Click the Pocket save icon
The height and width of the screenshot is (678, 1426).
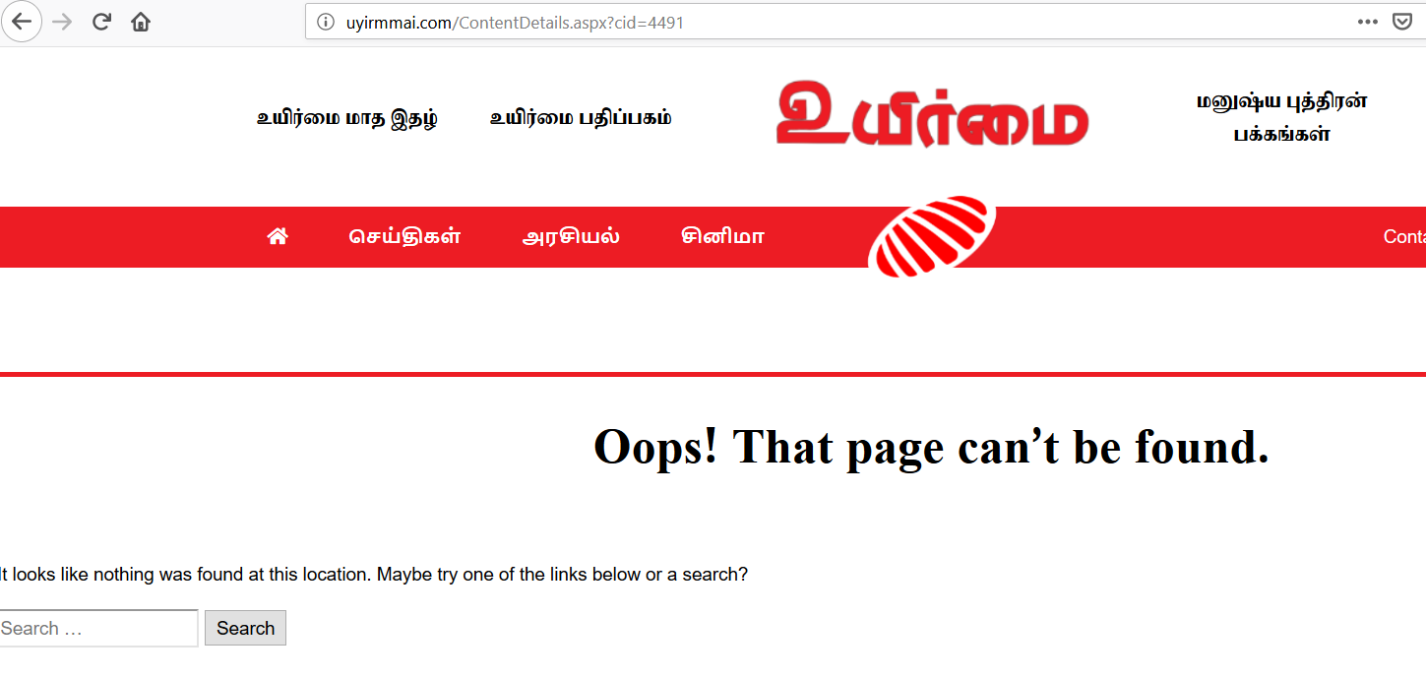coord(1402,22)
